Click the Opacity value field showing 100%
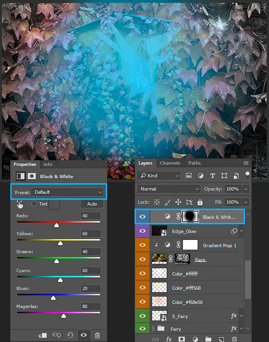This screenshot has height=342, width=269. click(x=233, y=189)
